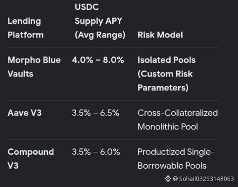
Task: Click the Risk Model column header
Action: coord(160,35)
